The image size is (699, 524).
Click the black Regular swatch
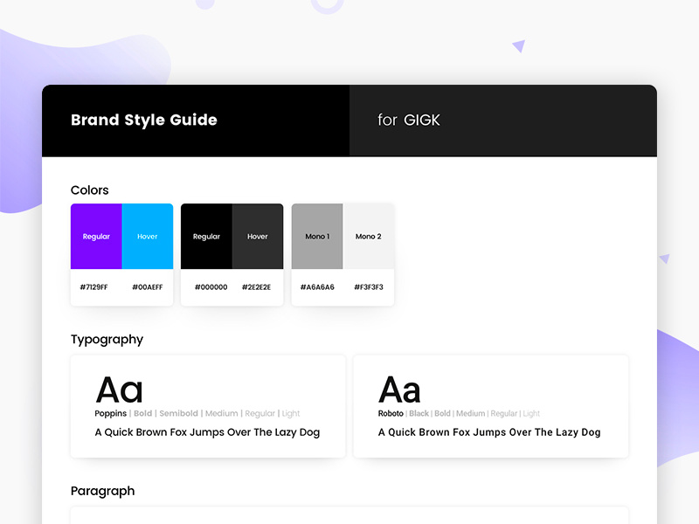pos(206,236)
